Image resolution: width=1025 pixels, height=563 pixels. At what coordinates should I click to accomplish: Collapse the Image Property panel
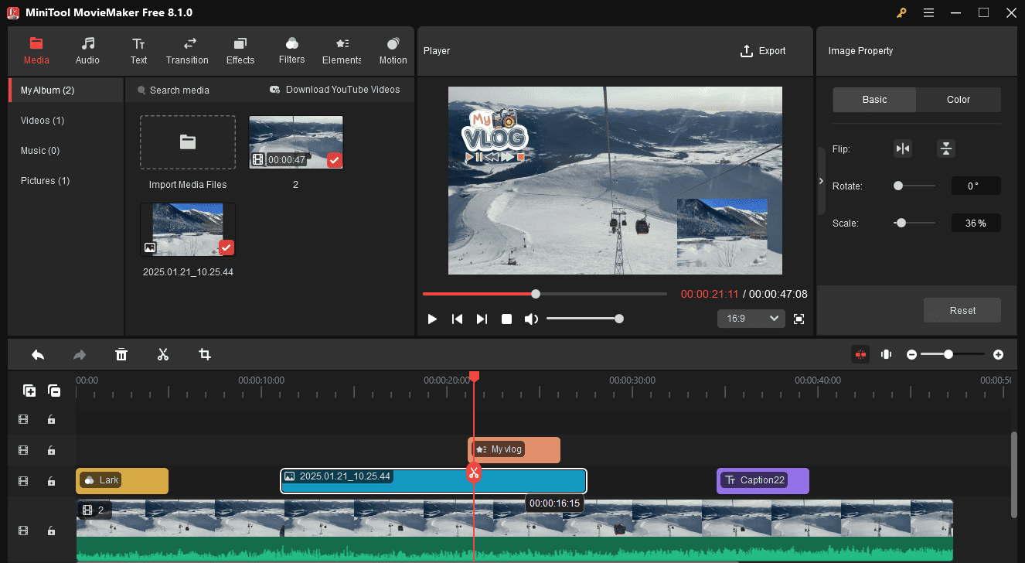(821, 181)
